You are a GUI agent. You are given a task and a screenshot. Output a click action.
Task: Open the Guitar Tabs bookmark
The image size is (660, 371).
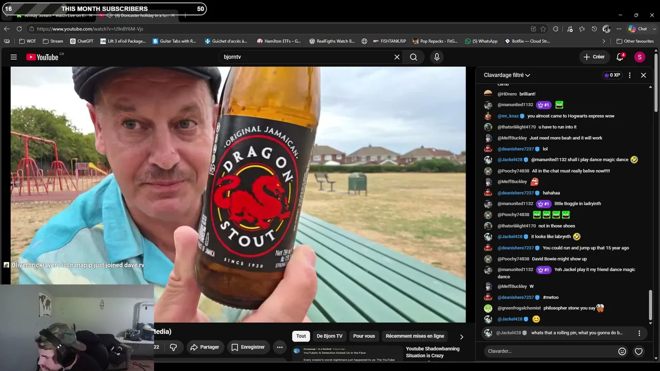[x=174, y=41]
